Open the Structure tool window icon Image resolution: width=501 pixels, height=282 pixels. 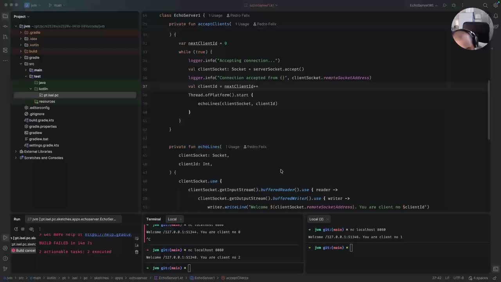5,50
